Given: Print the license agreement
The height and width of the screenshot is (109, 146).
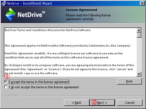Looking at the screenshot, I should coord(129,81).
